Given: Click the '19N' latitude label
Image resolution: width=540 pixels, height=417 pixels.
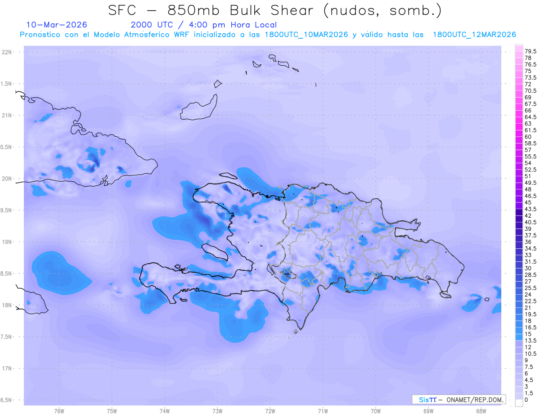Looking at the screenshot, I should [x=7, y=242].
